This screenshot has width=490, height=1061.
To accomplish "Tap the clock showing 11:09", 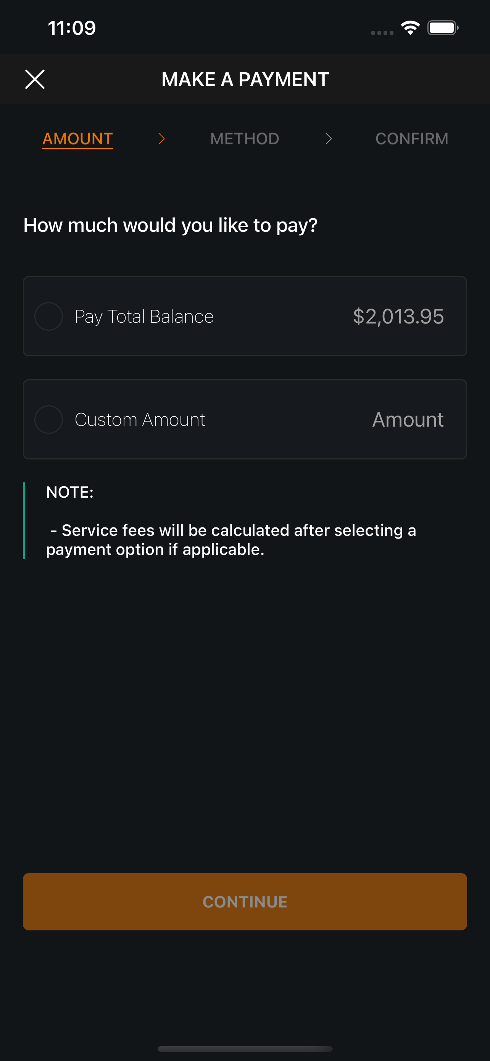I will pos(72,28).
